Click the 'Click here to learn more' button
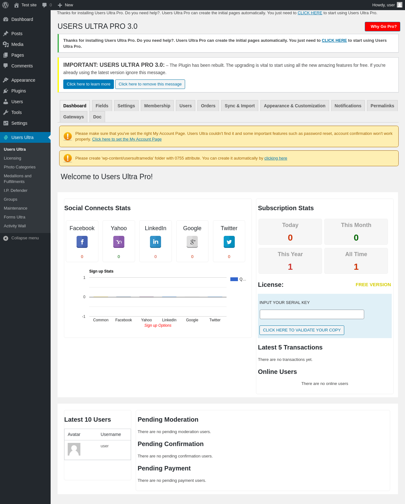 pos(89,84)
